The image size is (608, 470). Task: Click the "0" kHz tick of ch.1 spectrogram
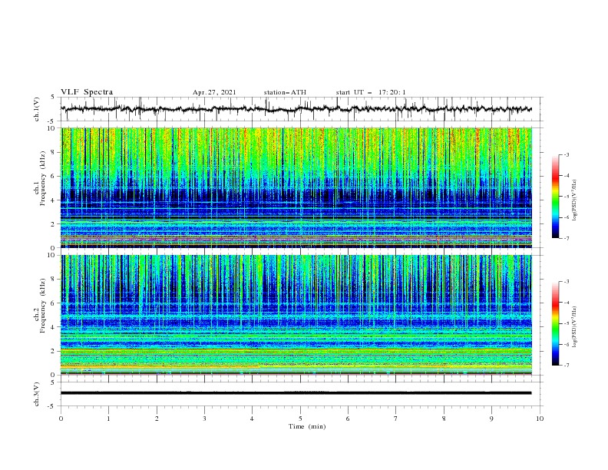pos(55,248)
